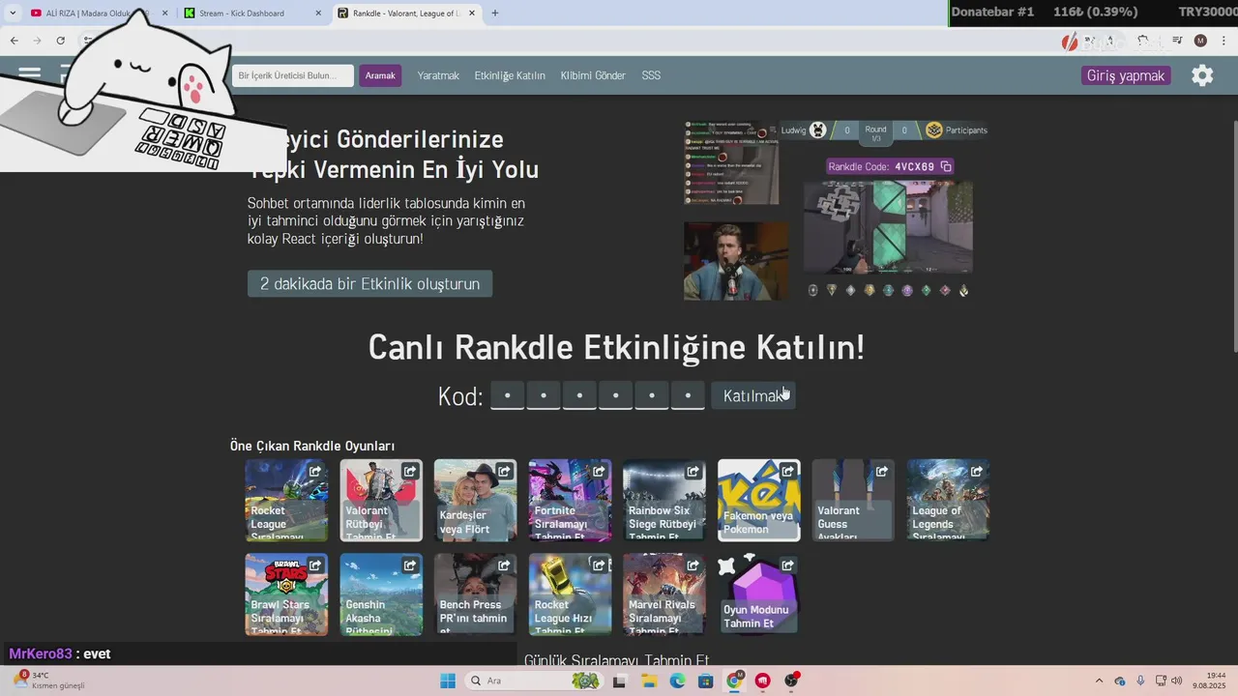This screenshot has height=696, width=1238.
Task: Reload the current page
Action: click(x=60, y=41)
